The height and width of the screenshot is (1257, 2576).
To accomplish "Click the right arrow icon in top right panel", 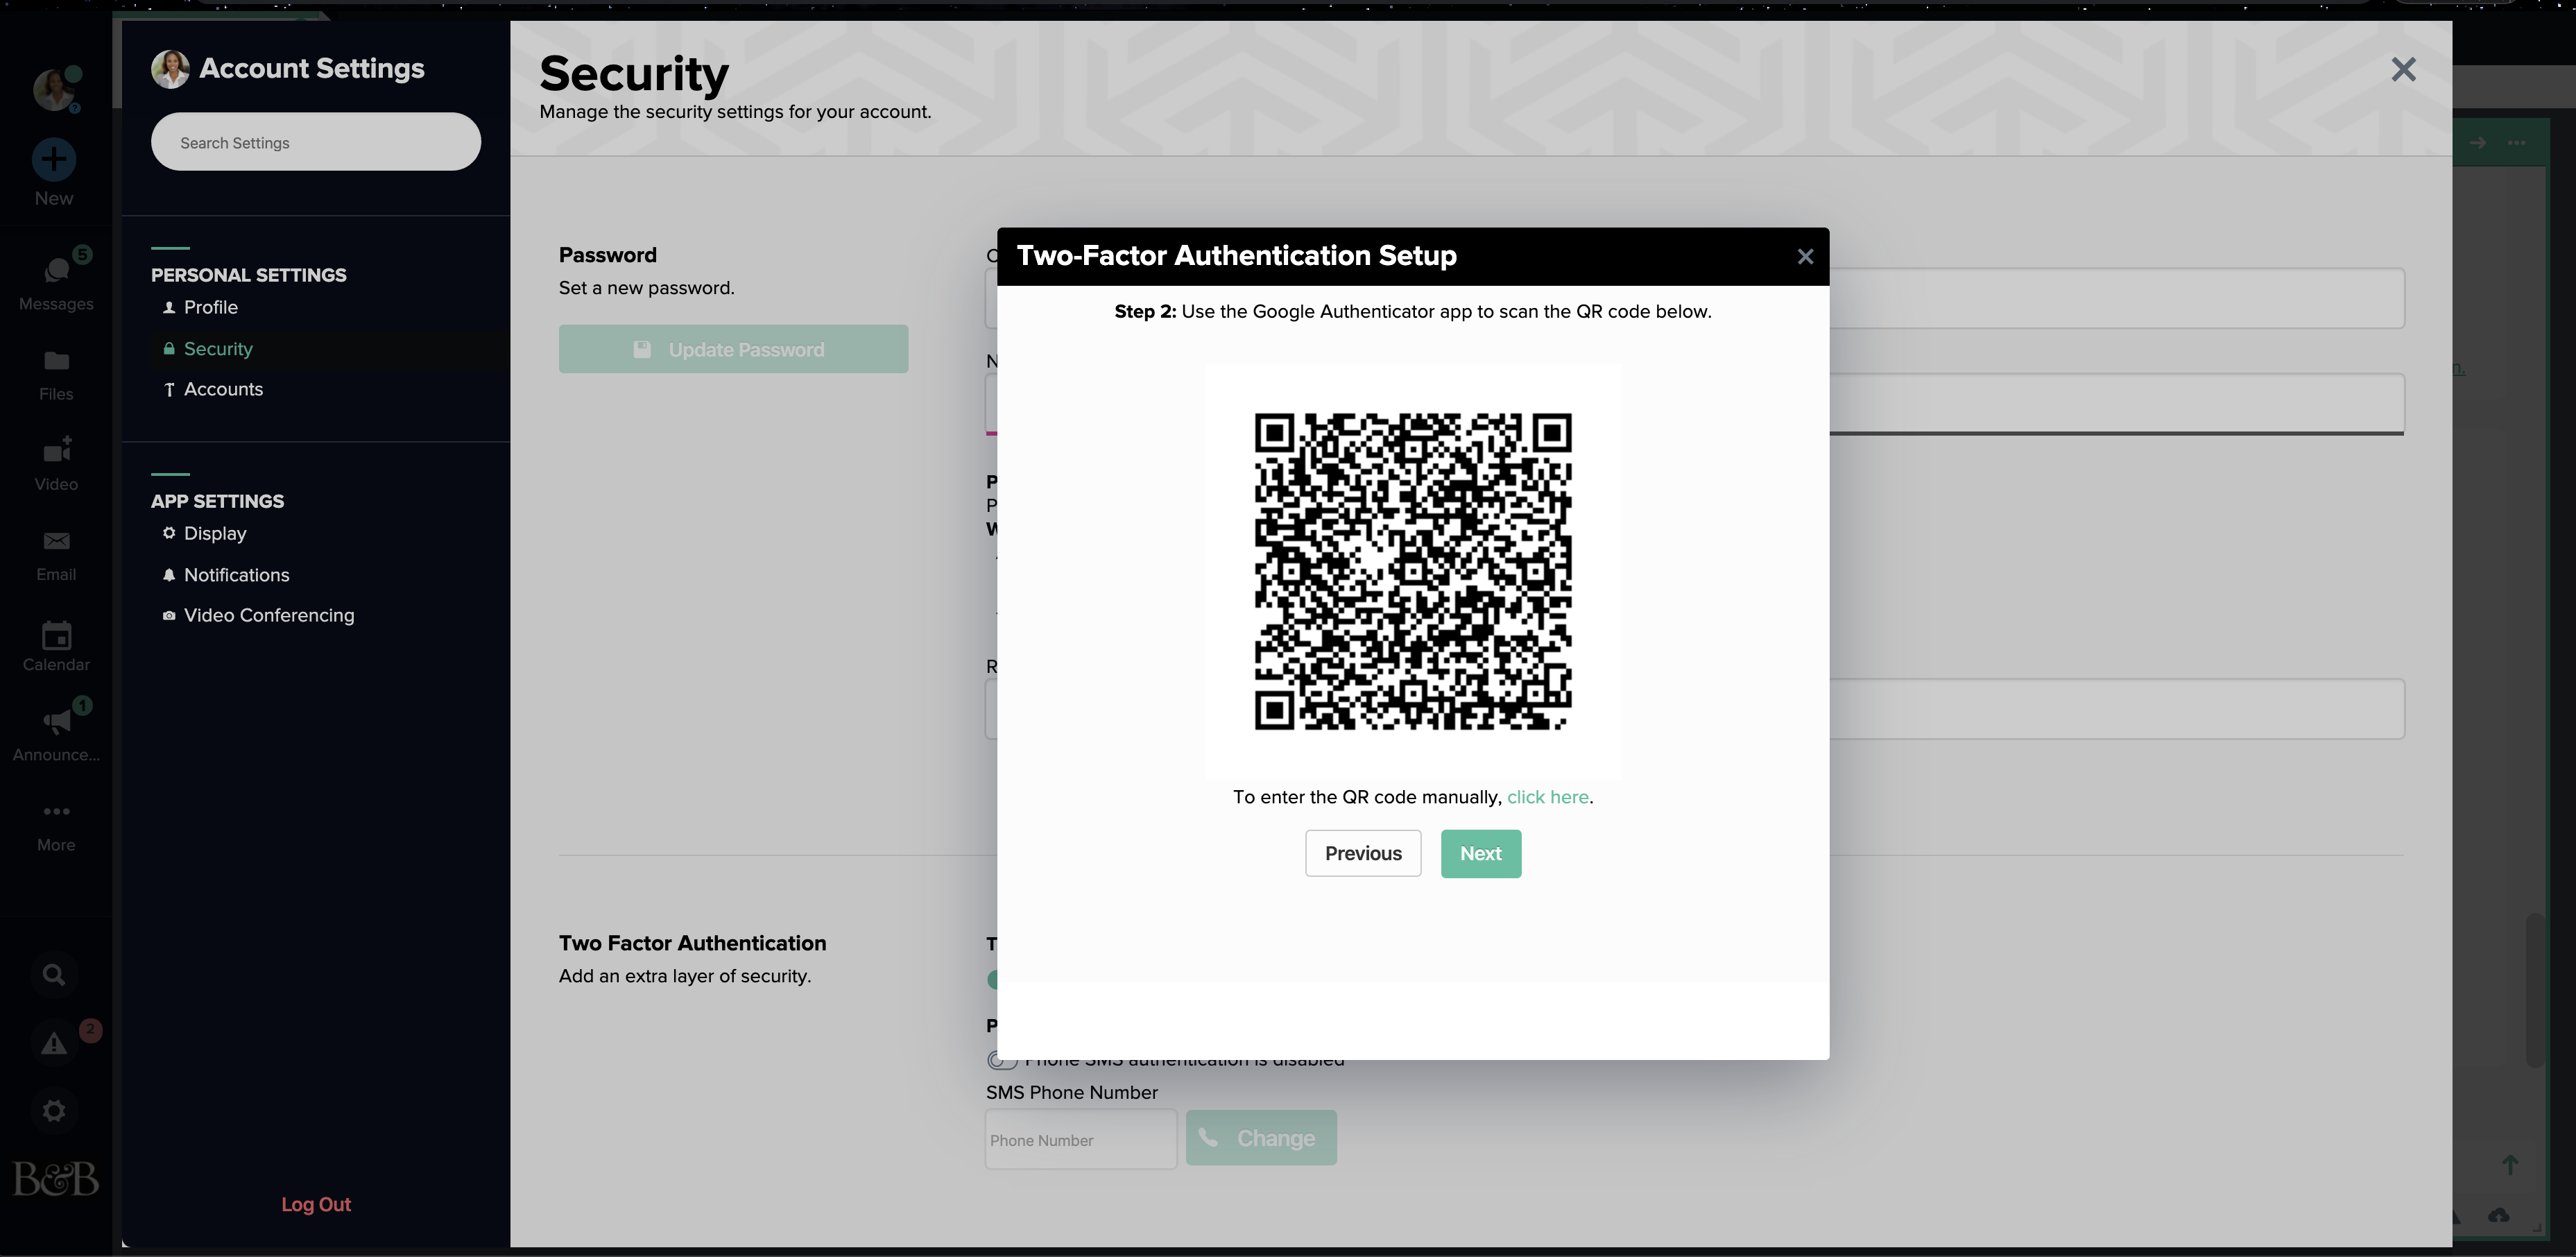I will (2478, 143).
